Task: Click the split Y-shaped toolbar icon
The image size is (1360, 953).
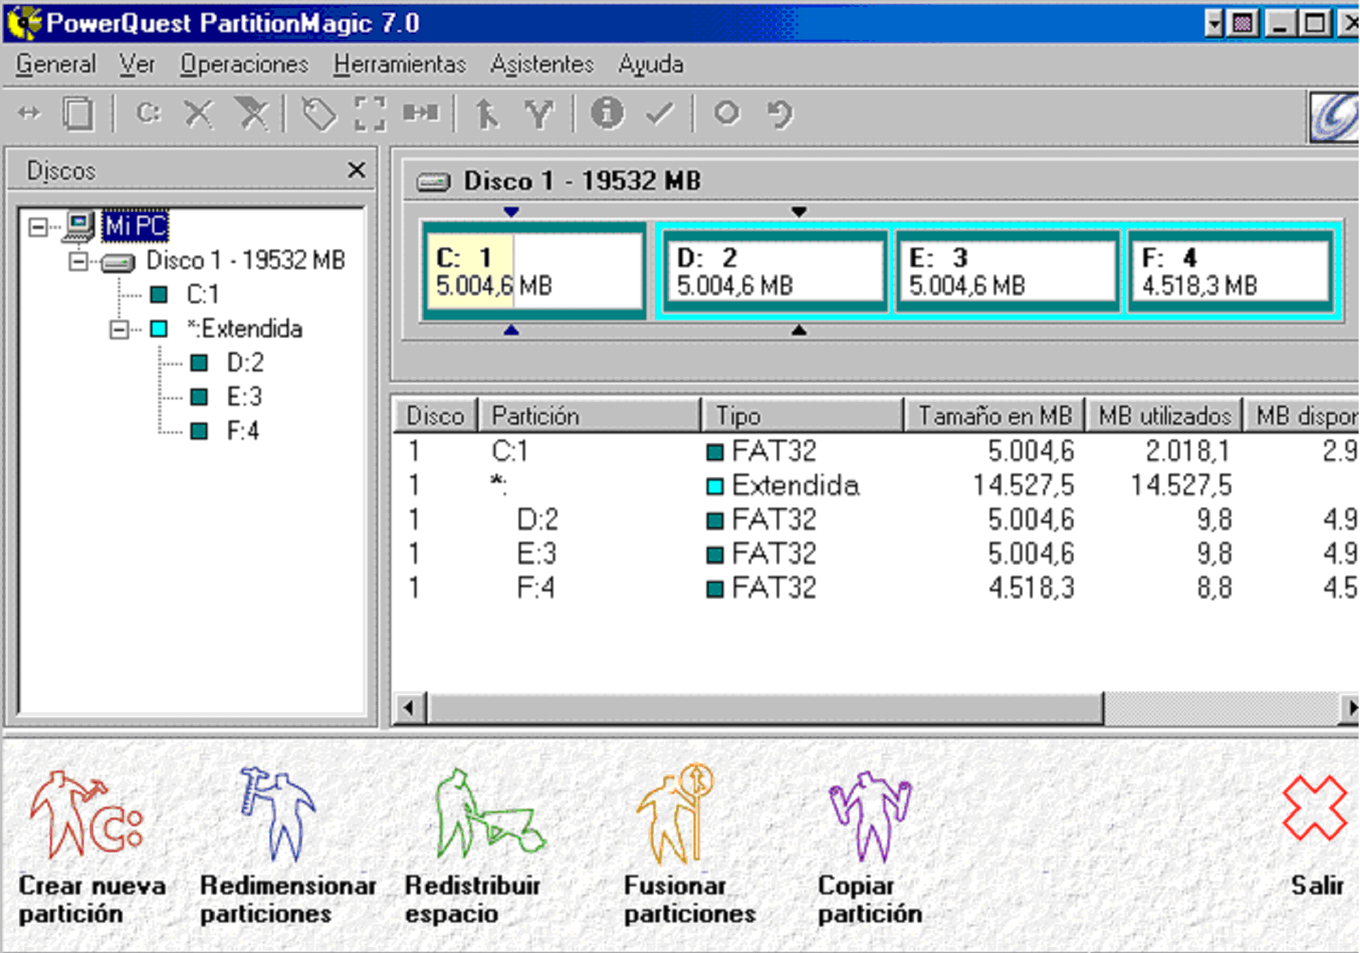Action: coord(539,113)
